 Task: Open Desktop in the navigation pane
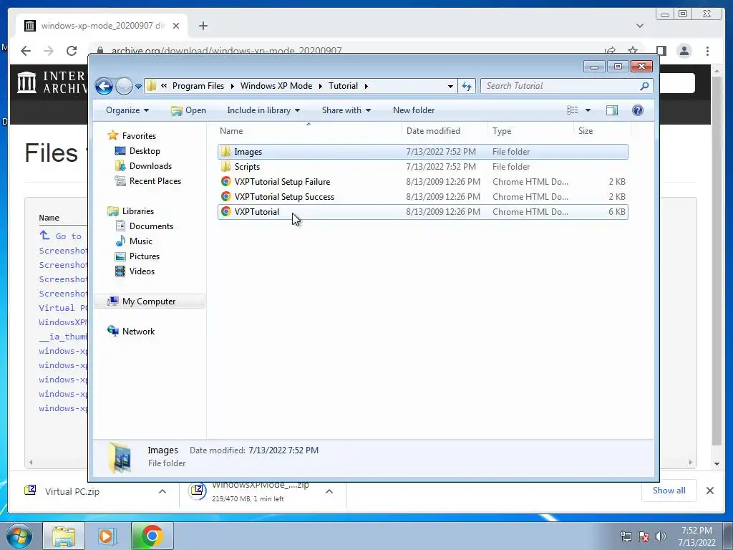145,151
